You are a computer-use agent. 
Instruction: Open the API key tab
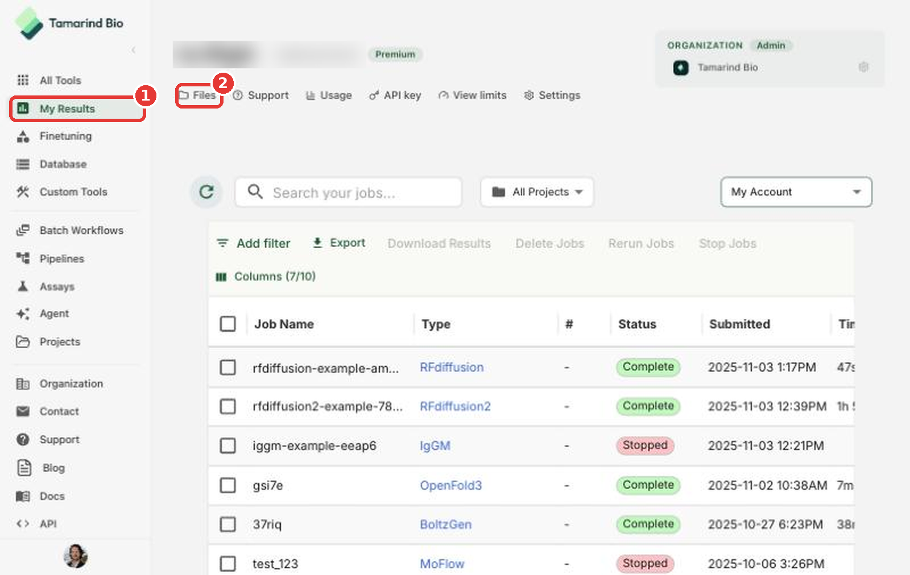(395, 95)
